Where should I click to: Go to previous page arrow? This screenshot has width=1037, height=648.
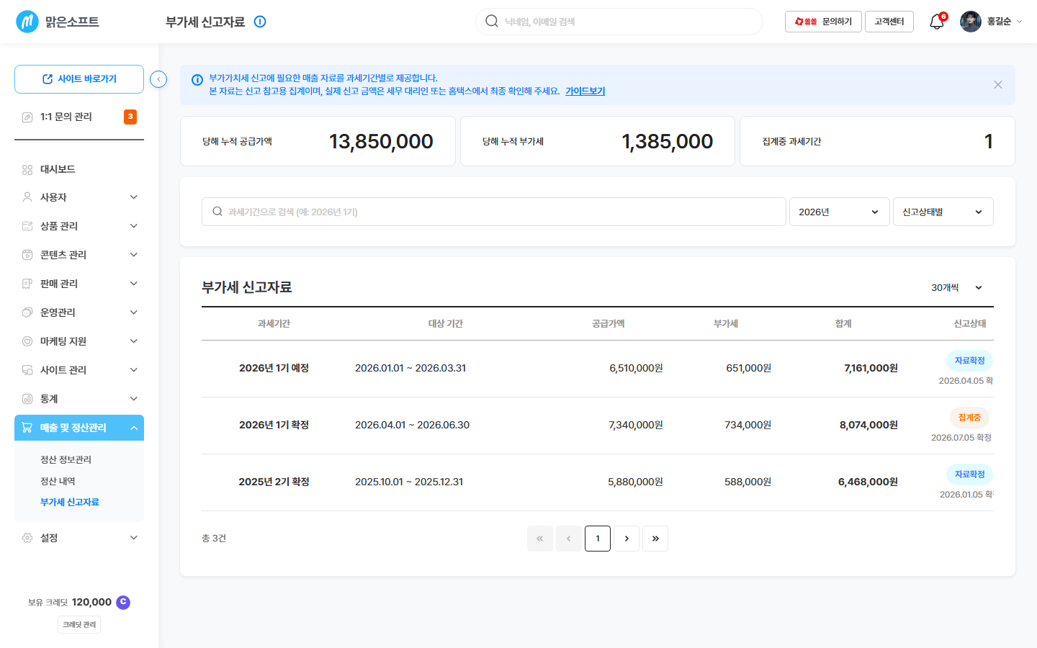click(x=569, y=539)
